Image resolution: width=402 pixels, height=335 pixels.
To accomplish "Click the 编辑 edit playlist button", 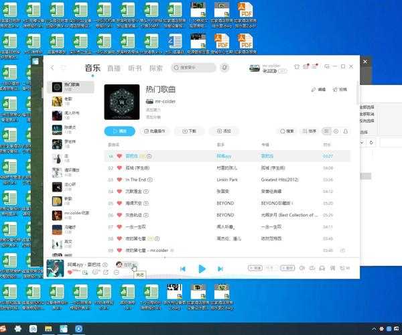I will point(318,90).
